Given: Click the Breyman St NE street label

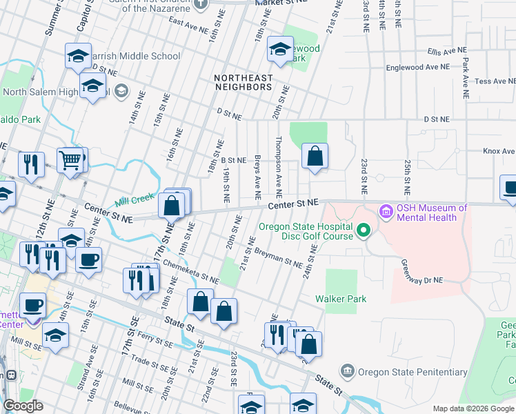Looking at the screenshot, I should [279, 257].
